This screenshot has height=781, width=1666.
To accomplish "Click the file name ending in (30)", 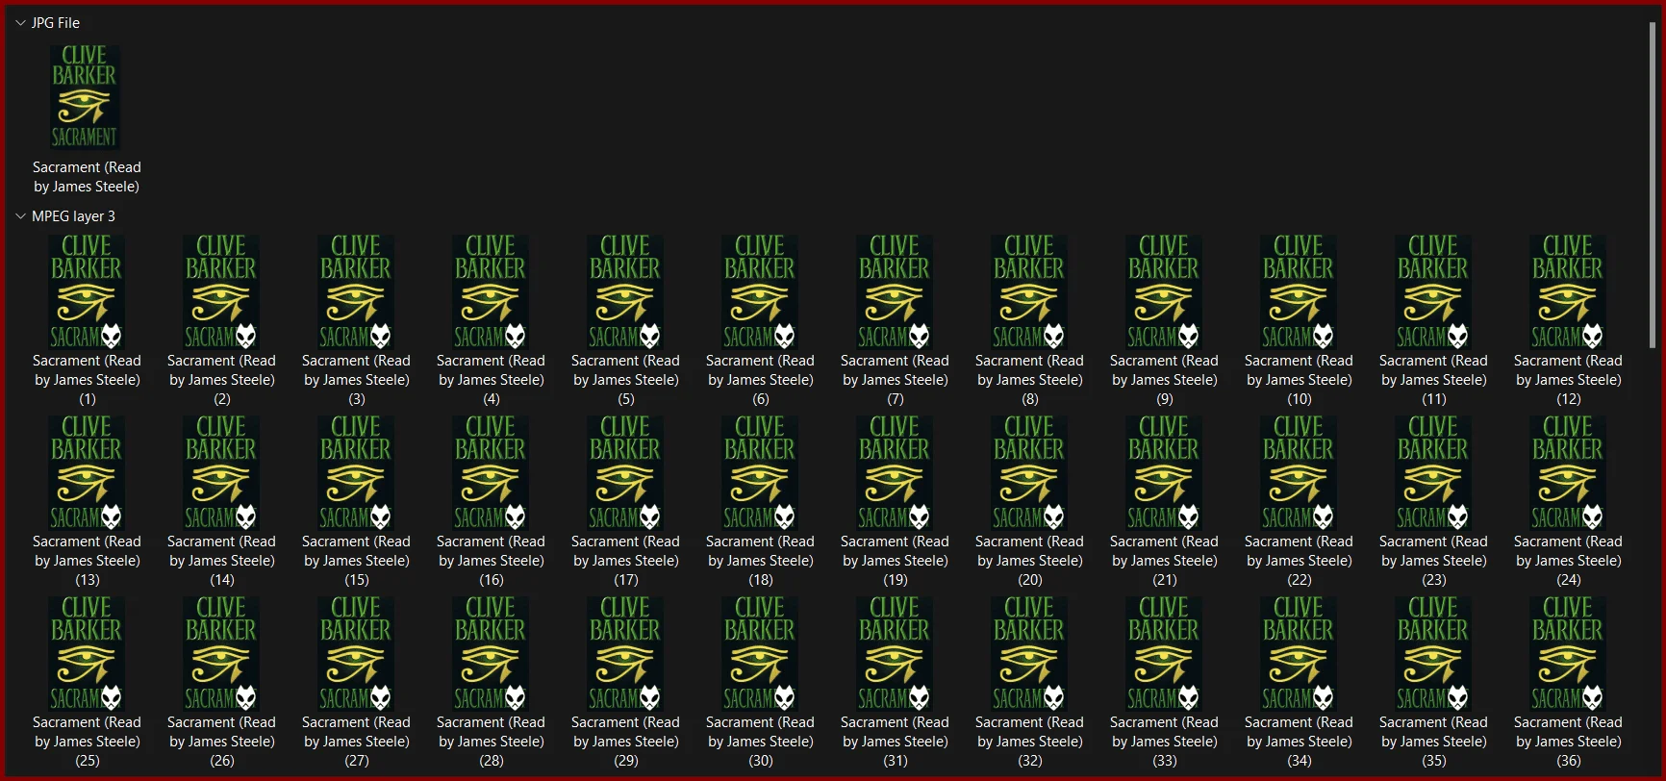I will [x=760, y=742].
